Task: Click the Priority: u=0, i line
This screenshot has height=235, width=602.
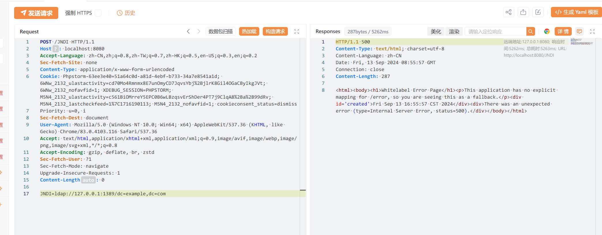Action: coord(63,111)
